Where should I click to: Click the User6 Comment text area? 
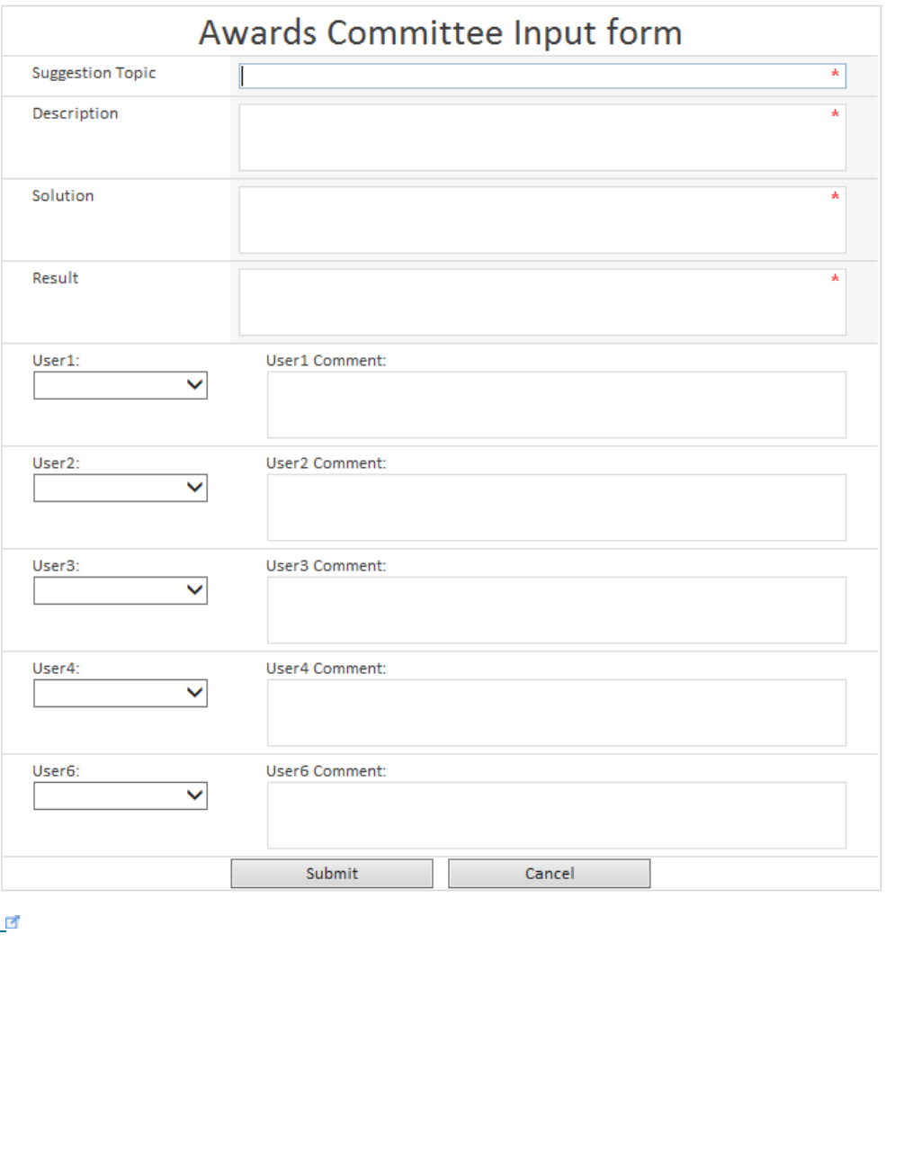[x=557, y=815]
